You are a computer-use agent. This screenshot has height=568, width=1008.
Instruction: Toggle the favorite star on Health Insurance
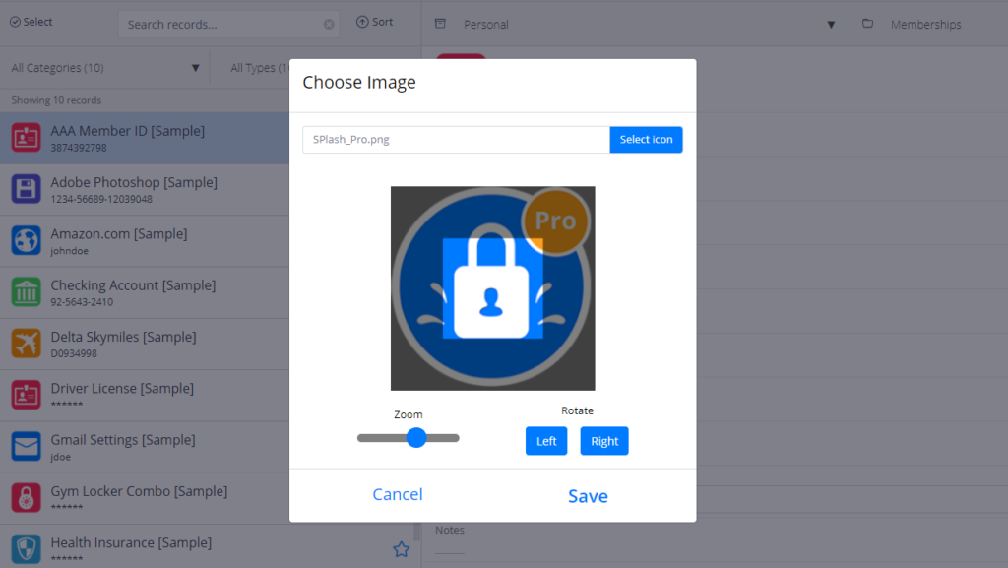tap(402, 549)
